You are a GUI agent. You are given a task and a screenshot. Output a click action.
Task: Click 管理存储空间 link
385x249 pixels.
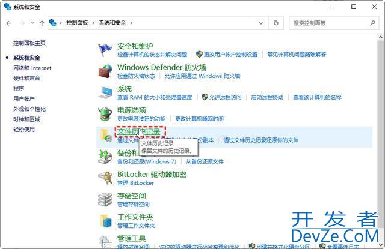(134, 204)
